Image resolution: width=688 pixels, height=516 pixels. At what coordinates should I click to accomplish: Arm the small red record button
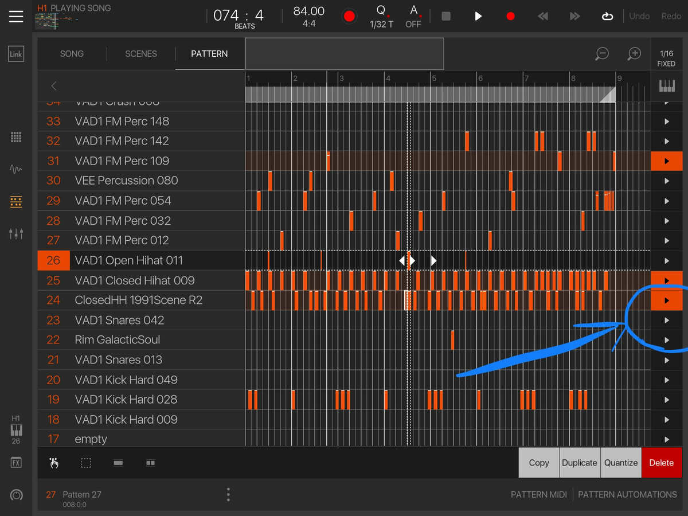point(510,16)
